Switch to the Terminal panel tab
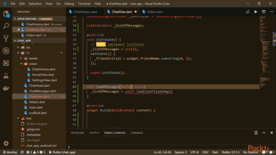Screen dimensions: 276x155 point(137,133)
